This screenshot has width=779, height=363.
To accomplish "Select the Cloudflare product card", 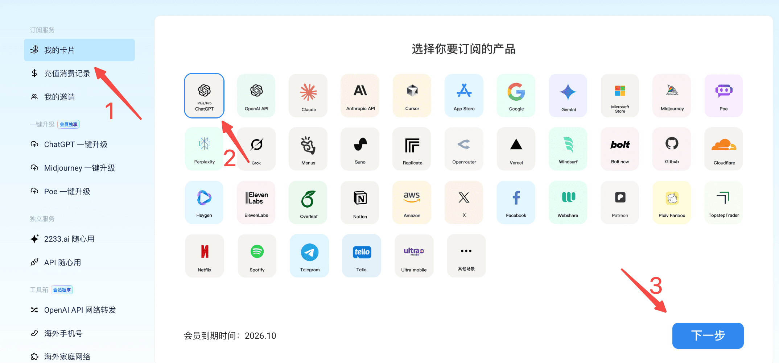I will tap(724, 149).
